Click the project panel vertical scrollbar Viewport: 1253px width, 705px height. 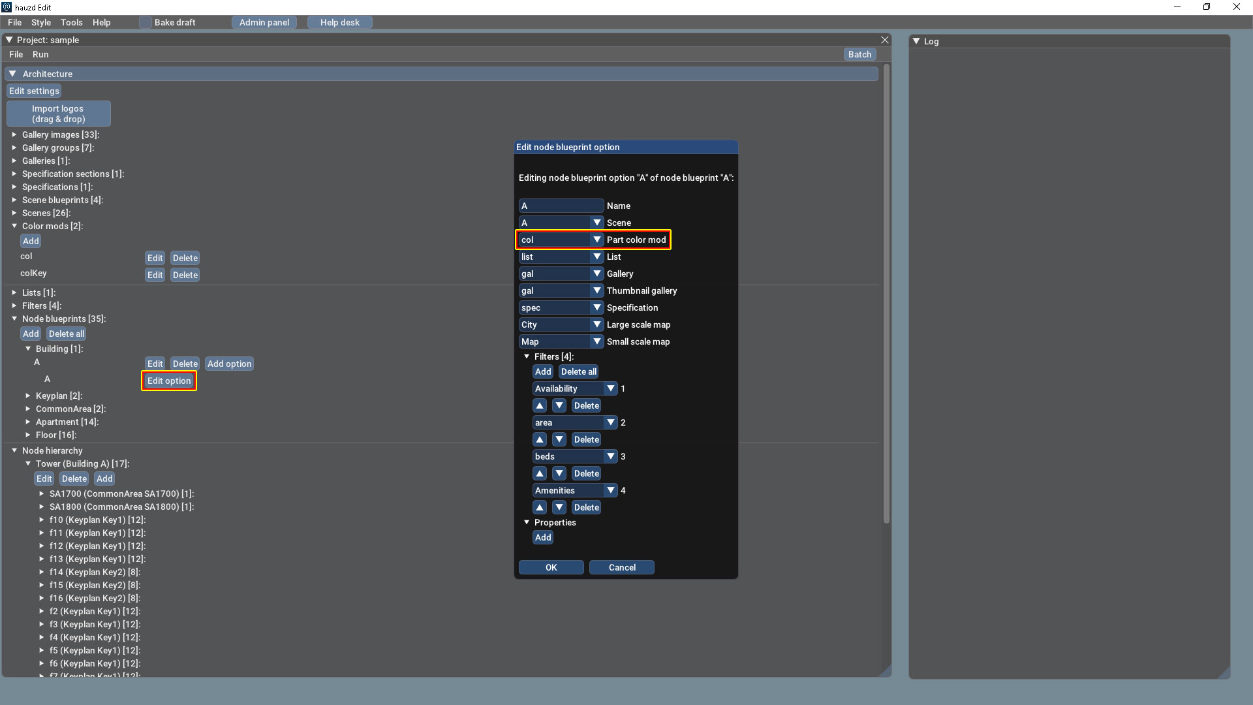(886, 294)
